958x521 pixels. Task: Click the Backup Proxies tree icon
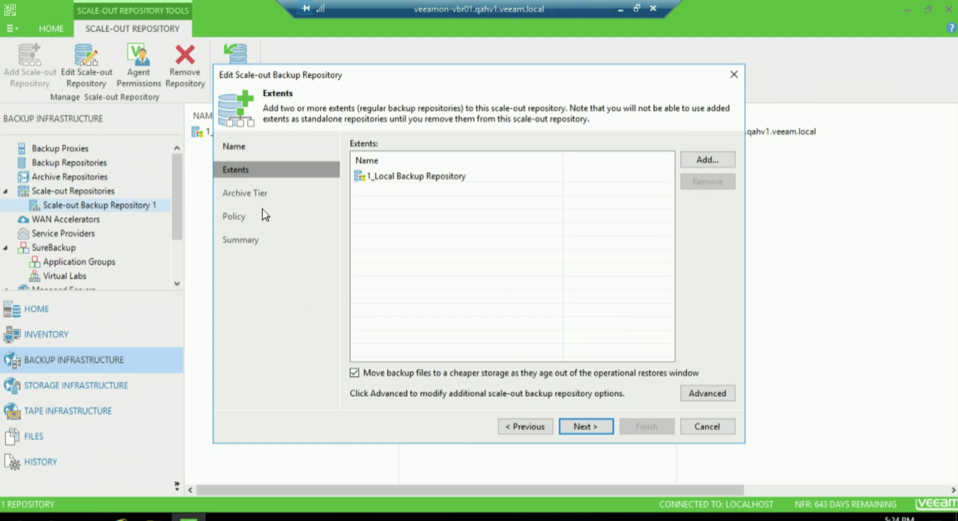click(22, 148)
